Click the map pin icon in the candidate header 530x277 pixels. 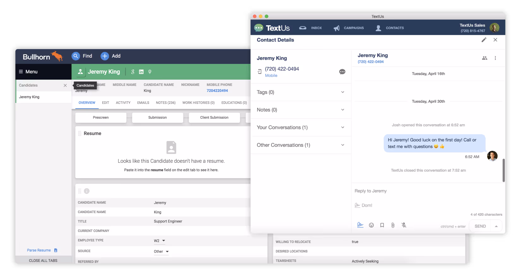coord(150,72)
